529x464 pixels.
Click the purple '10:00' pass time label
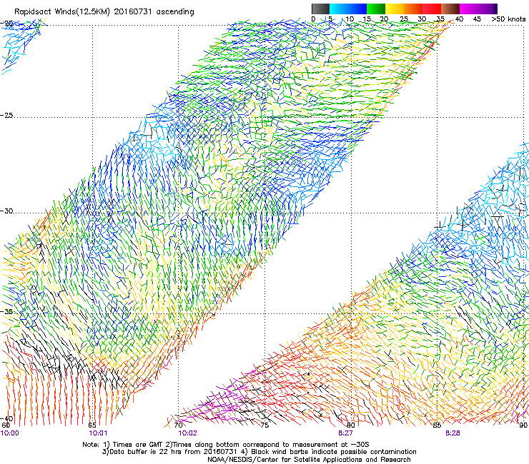tap(10, 433)
